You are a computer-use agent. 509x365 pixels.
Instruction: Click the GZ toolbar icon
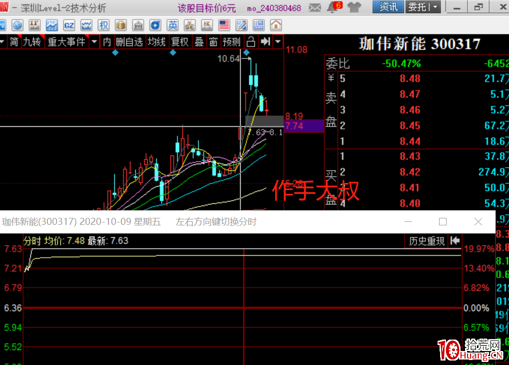point(69,25)
